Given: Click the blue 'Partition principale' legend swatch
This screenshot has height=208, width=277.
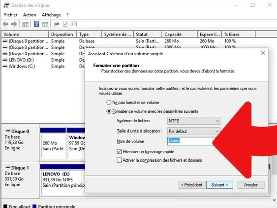Looking at the screenshot, I should 34,206.
